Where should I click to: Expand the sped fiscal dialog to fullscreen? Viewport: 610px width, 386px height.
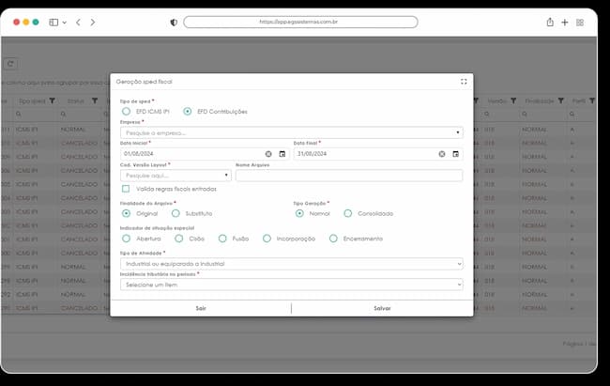tap(464, 82)
